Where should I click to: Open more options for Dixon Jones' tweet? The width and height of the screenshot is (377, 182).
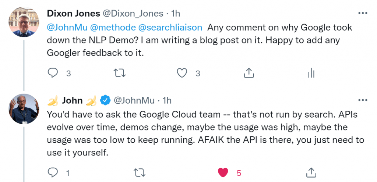[x=363, y=13]
